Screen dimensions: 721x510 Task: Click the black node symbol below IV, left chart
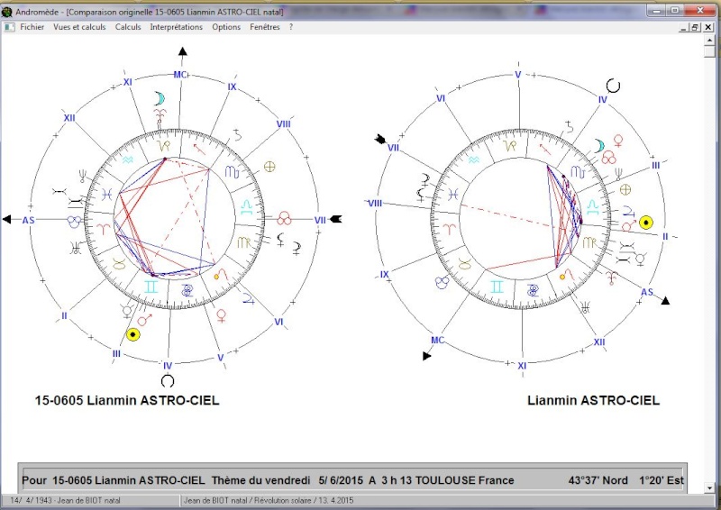click(x=168, y=381)
